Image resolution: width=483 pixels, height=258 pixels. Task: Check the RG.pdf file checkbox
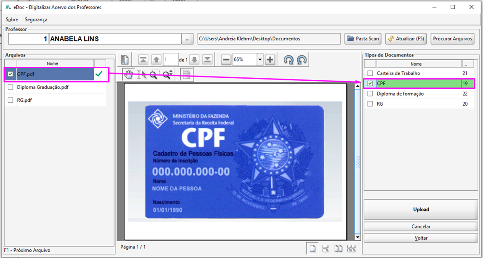point(11,100)
